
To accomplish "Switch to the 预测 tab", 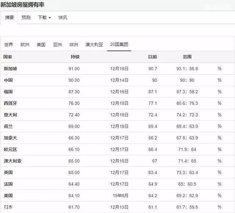I will [26, 18].
